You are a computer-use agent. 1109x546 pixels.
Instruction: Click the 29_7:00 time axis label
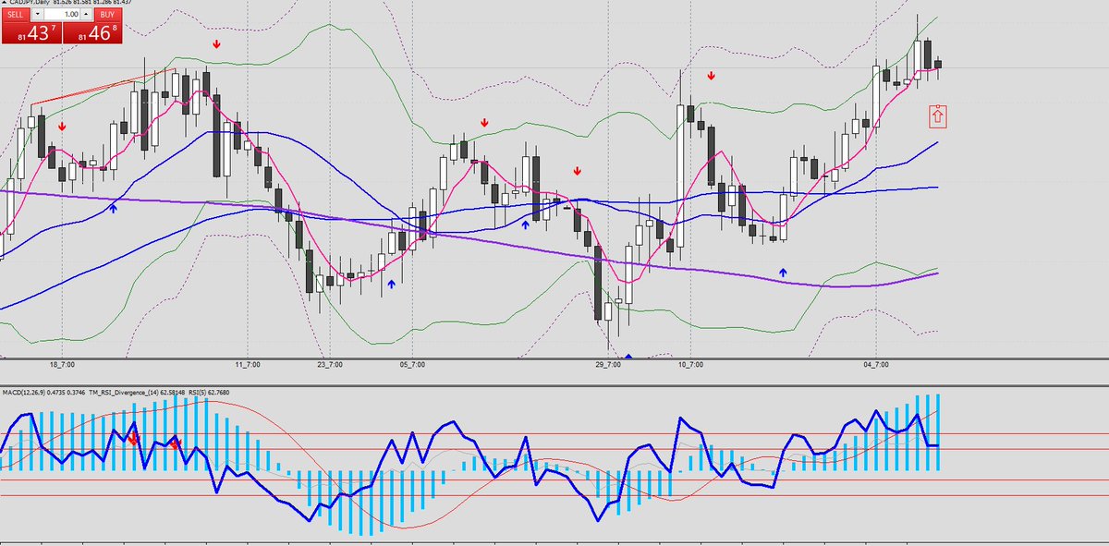coord(608,365)
